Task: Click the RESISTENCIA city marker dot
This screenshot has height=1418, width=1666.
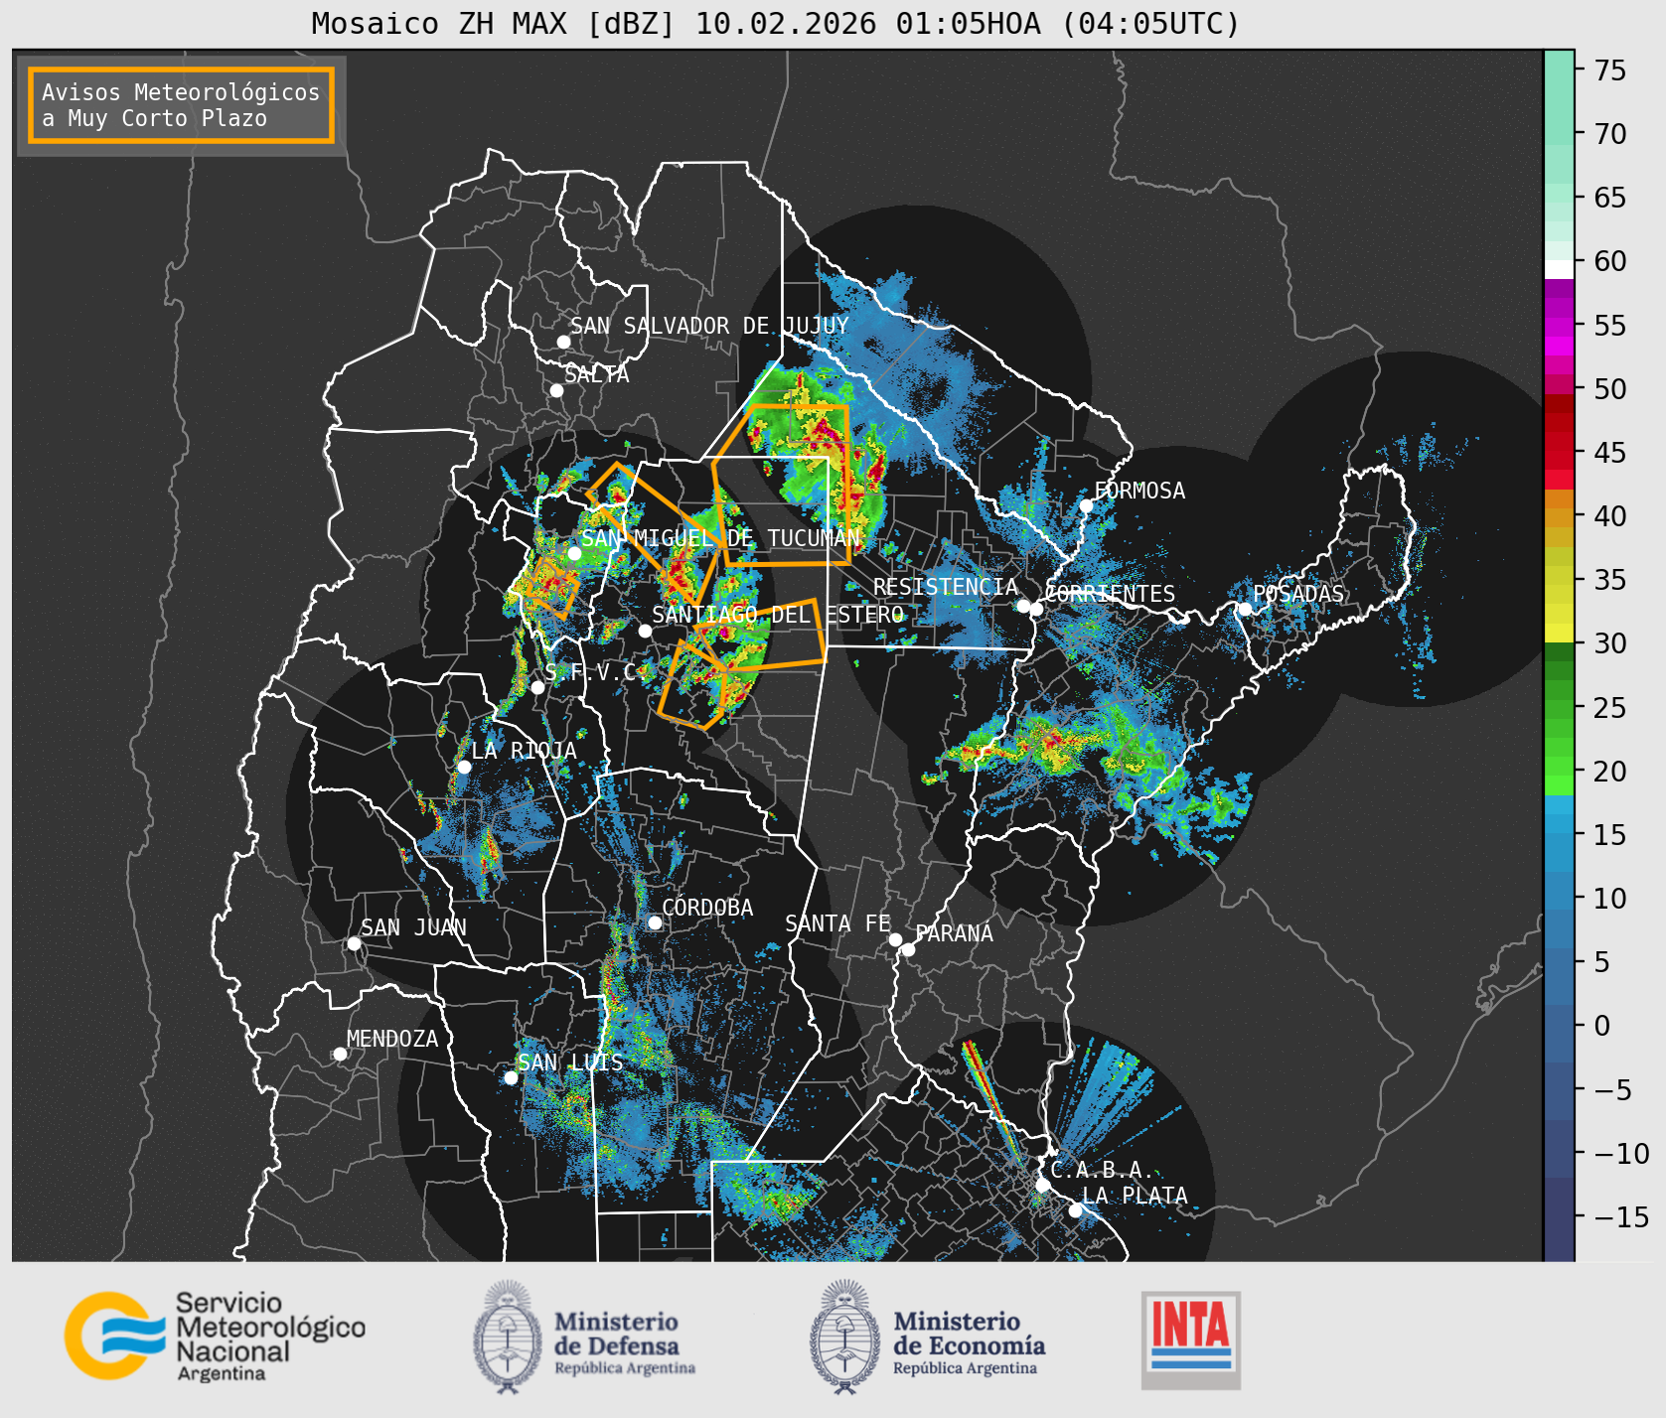Action: [x=1023, y=606]
